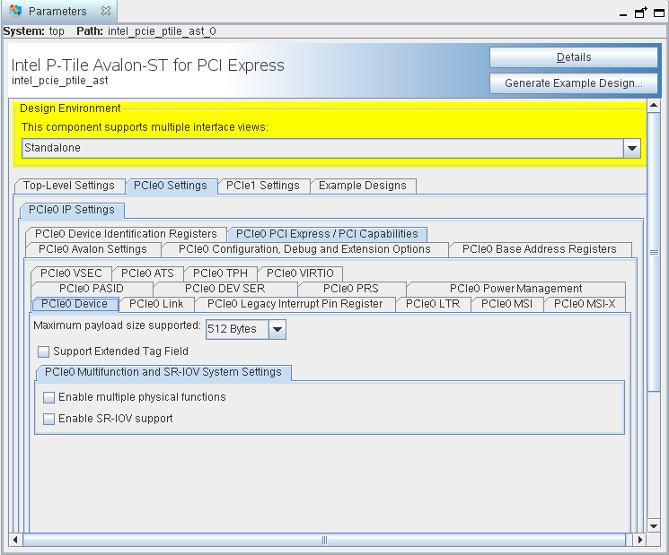Image resolution: width=669 pixels, height=555 pixels.
Task: Switch to Top-Level Settings tab
Action: 69,186
